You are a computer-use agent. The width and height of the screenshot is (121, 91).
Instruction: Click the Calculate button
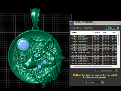point(95,82)
